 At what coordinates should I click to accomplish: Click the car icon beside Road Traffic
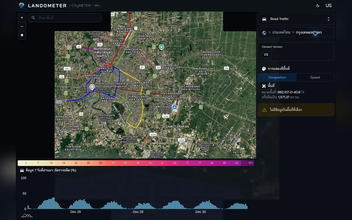click(264, 19)
